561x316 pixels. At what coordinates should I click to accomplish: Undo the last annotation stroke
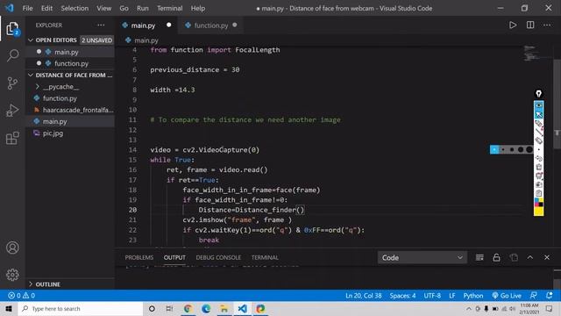538,158
